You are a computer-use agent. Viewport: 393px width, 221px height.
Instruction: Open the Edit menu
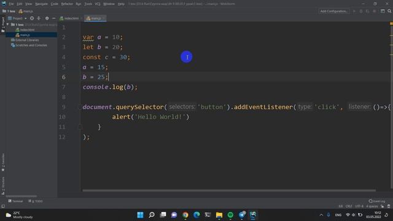19,4
